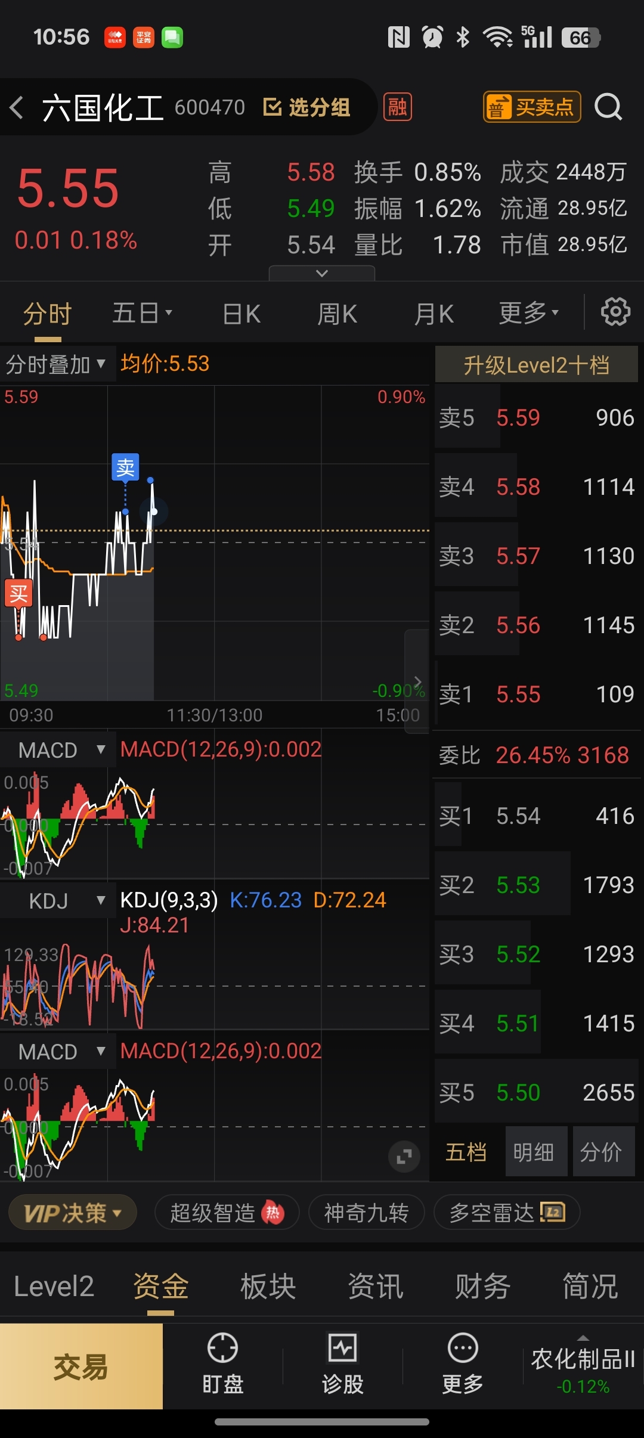The width and height of the screenshot is (644, 1438).
Task: Tap the 交易 trade button
Action: [81, 1366]
